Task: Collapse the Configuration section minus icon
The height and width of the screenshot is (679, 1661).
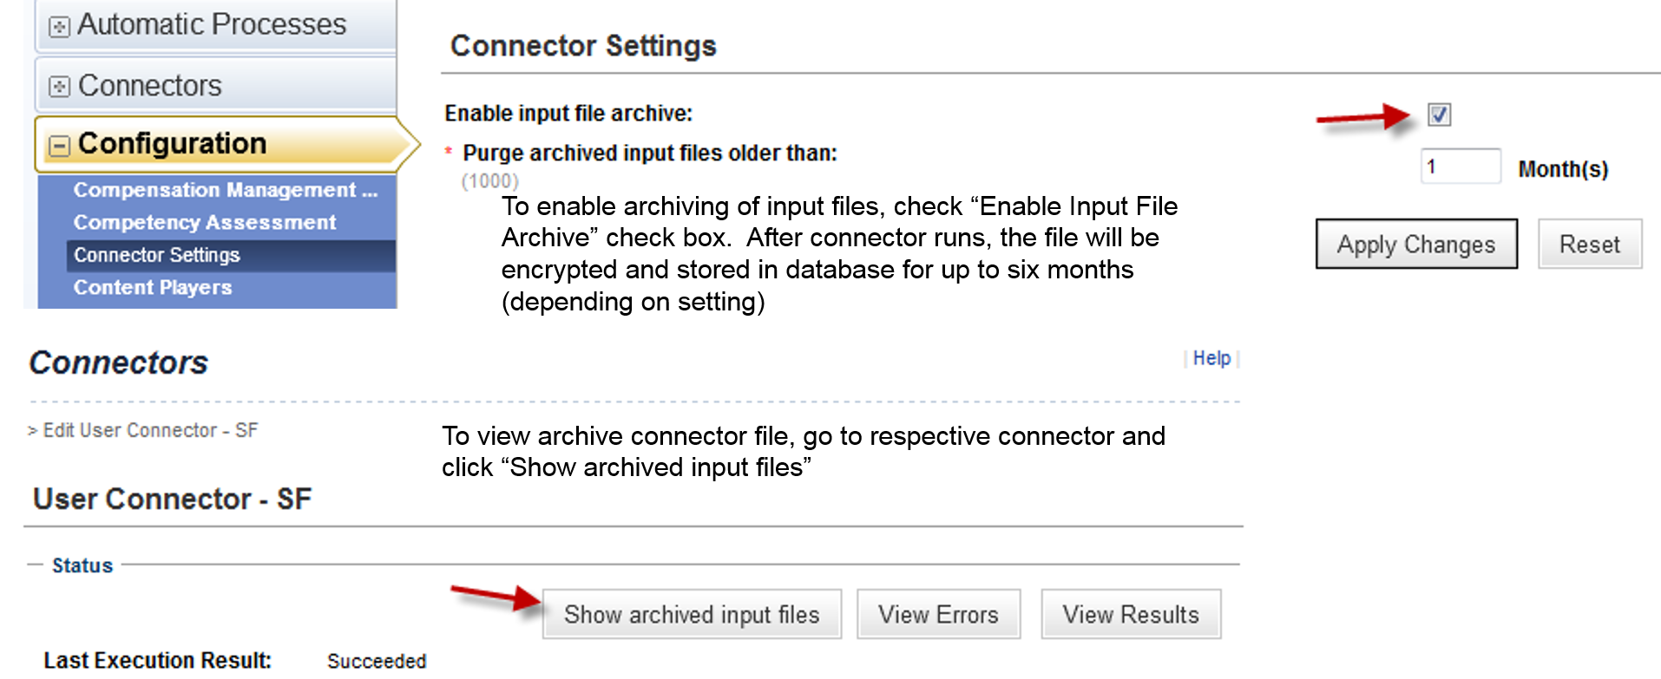Action: (59, 146)
